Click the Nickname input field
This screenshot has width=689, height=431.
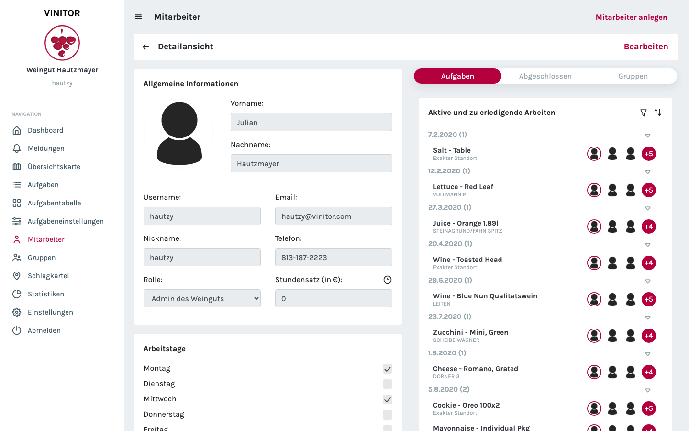pos(202,257)
